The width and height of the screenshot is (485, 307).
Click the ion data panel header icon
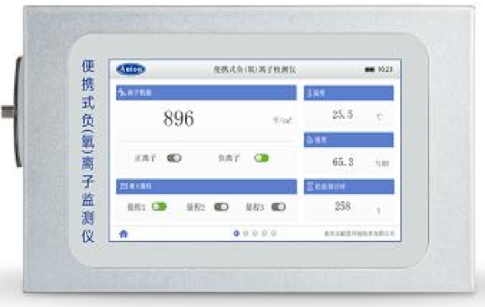click(x=120, y=92)
